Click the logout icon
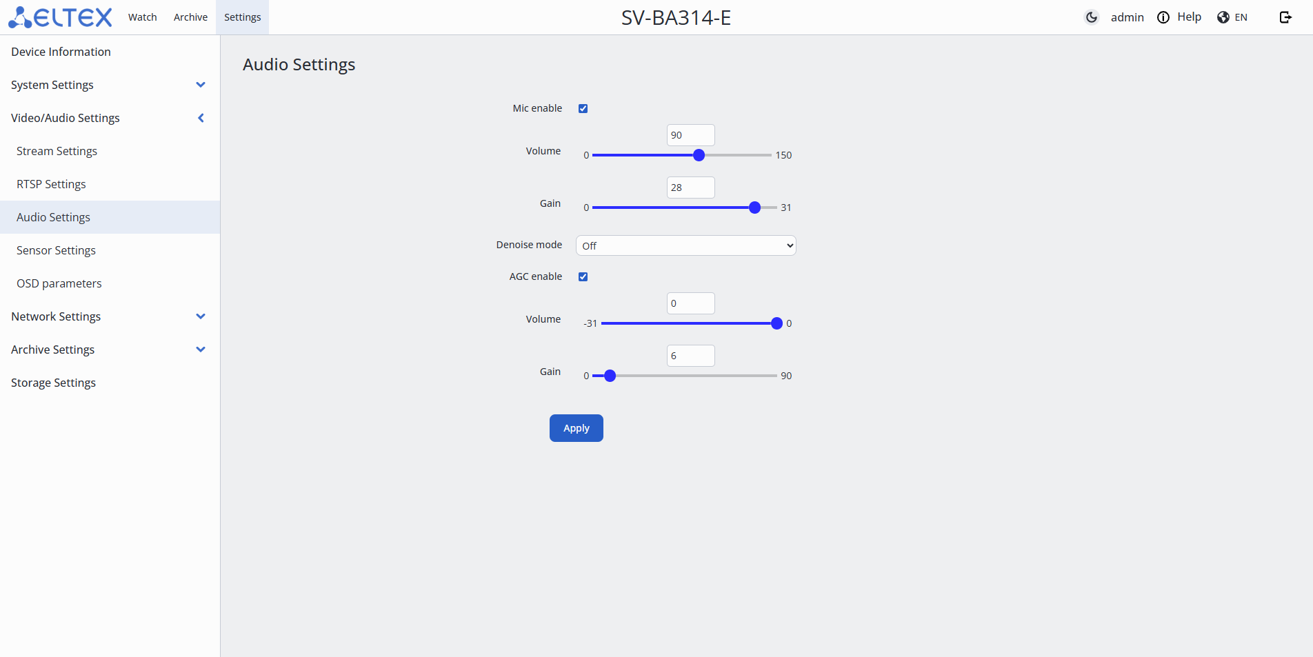 pos(1285,17)
